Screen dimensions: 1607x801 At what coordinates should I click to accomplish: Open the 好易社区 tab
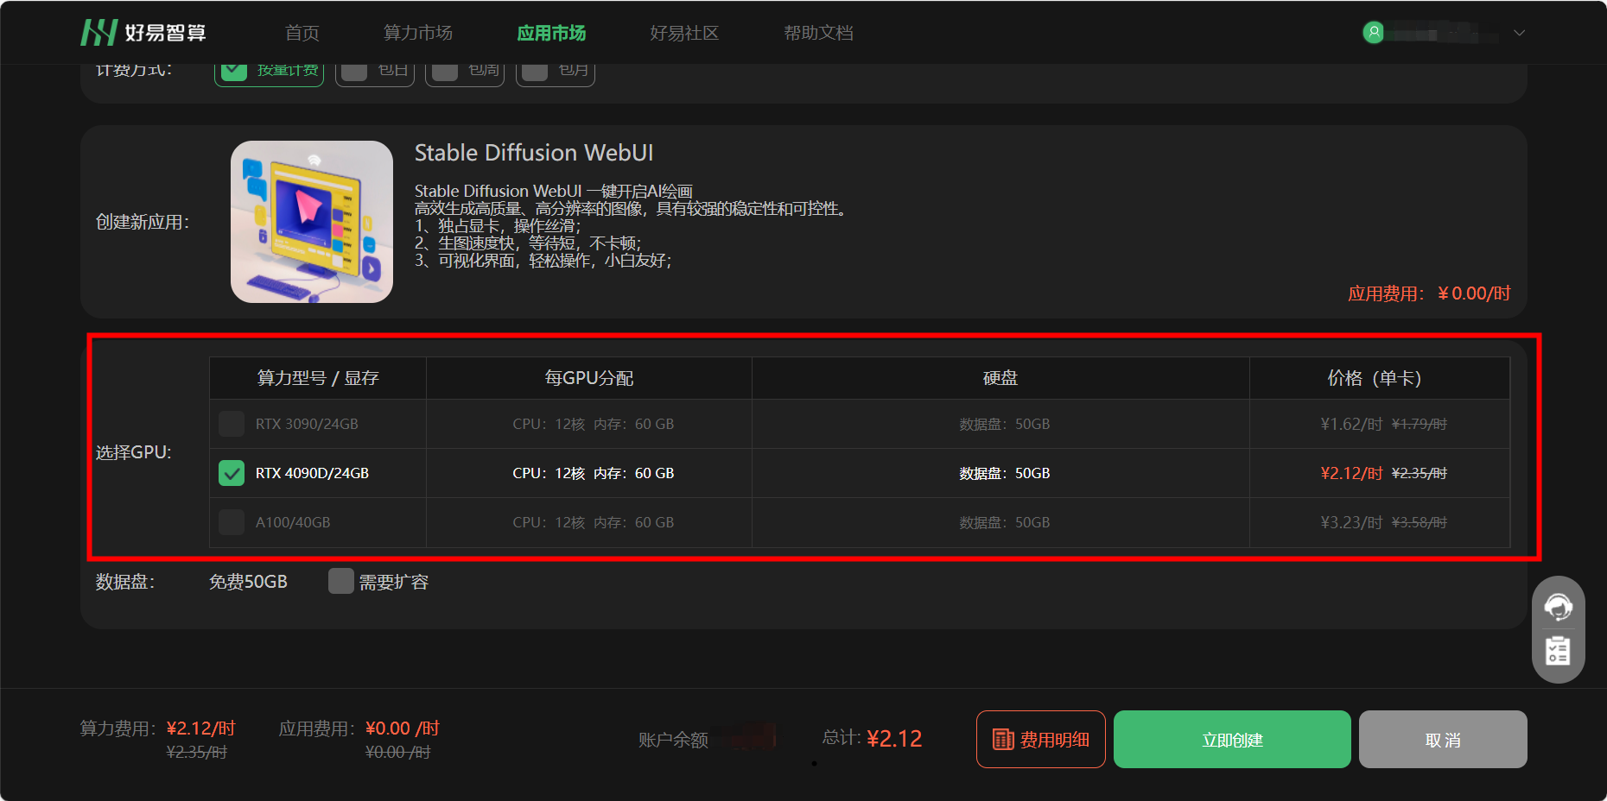point(684,33)
